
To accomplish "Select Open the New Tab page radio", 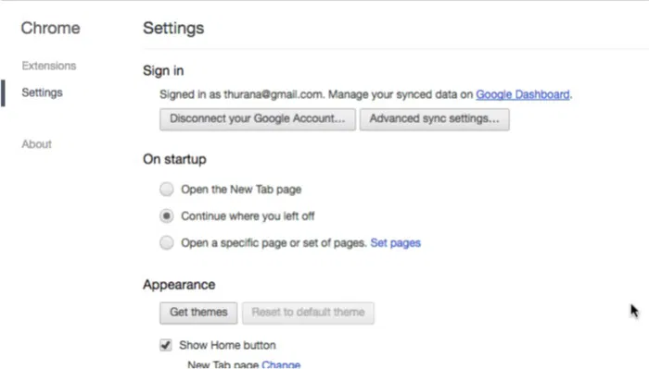I will (x=166, y=190).
